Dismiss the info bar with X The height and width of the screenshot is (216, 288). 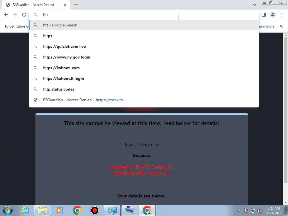tap(281, 26)
